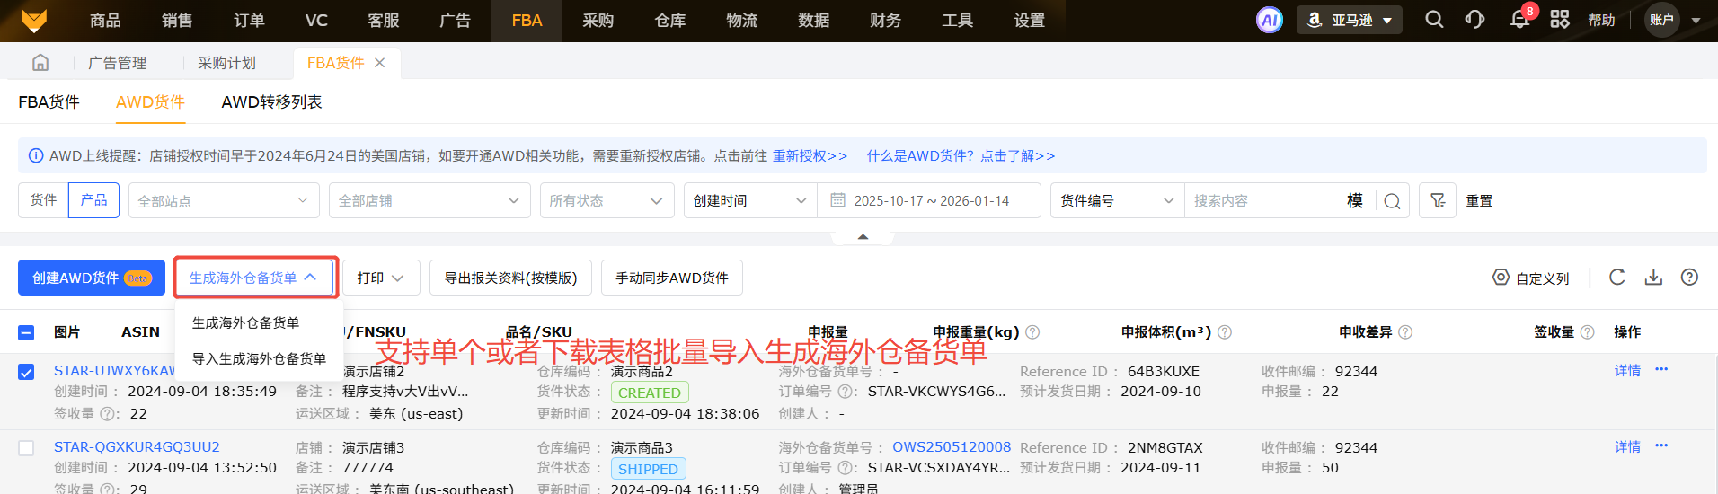Viewport: 1718px width, 494px height.
Task: Click the 搜索内容 search input
Action: coord(1264,200)
